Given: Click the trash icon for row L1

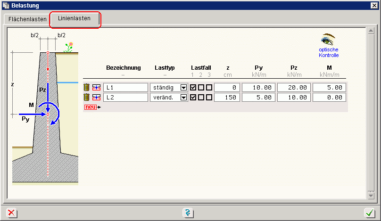Looking at the screenshot, I should click(86, 87).
